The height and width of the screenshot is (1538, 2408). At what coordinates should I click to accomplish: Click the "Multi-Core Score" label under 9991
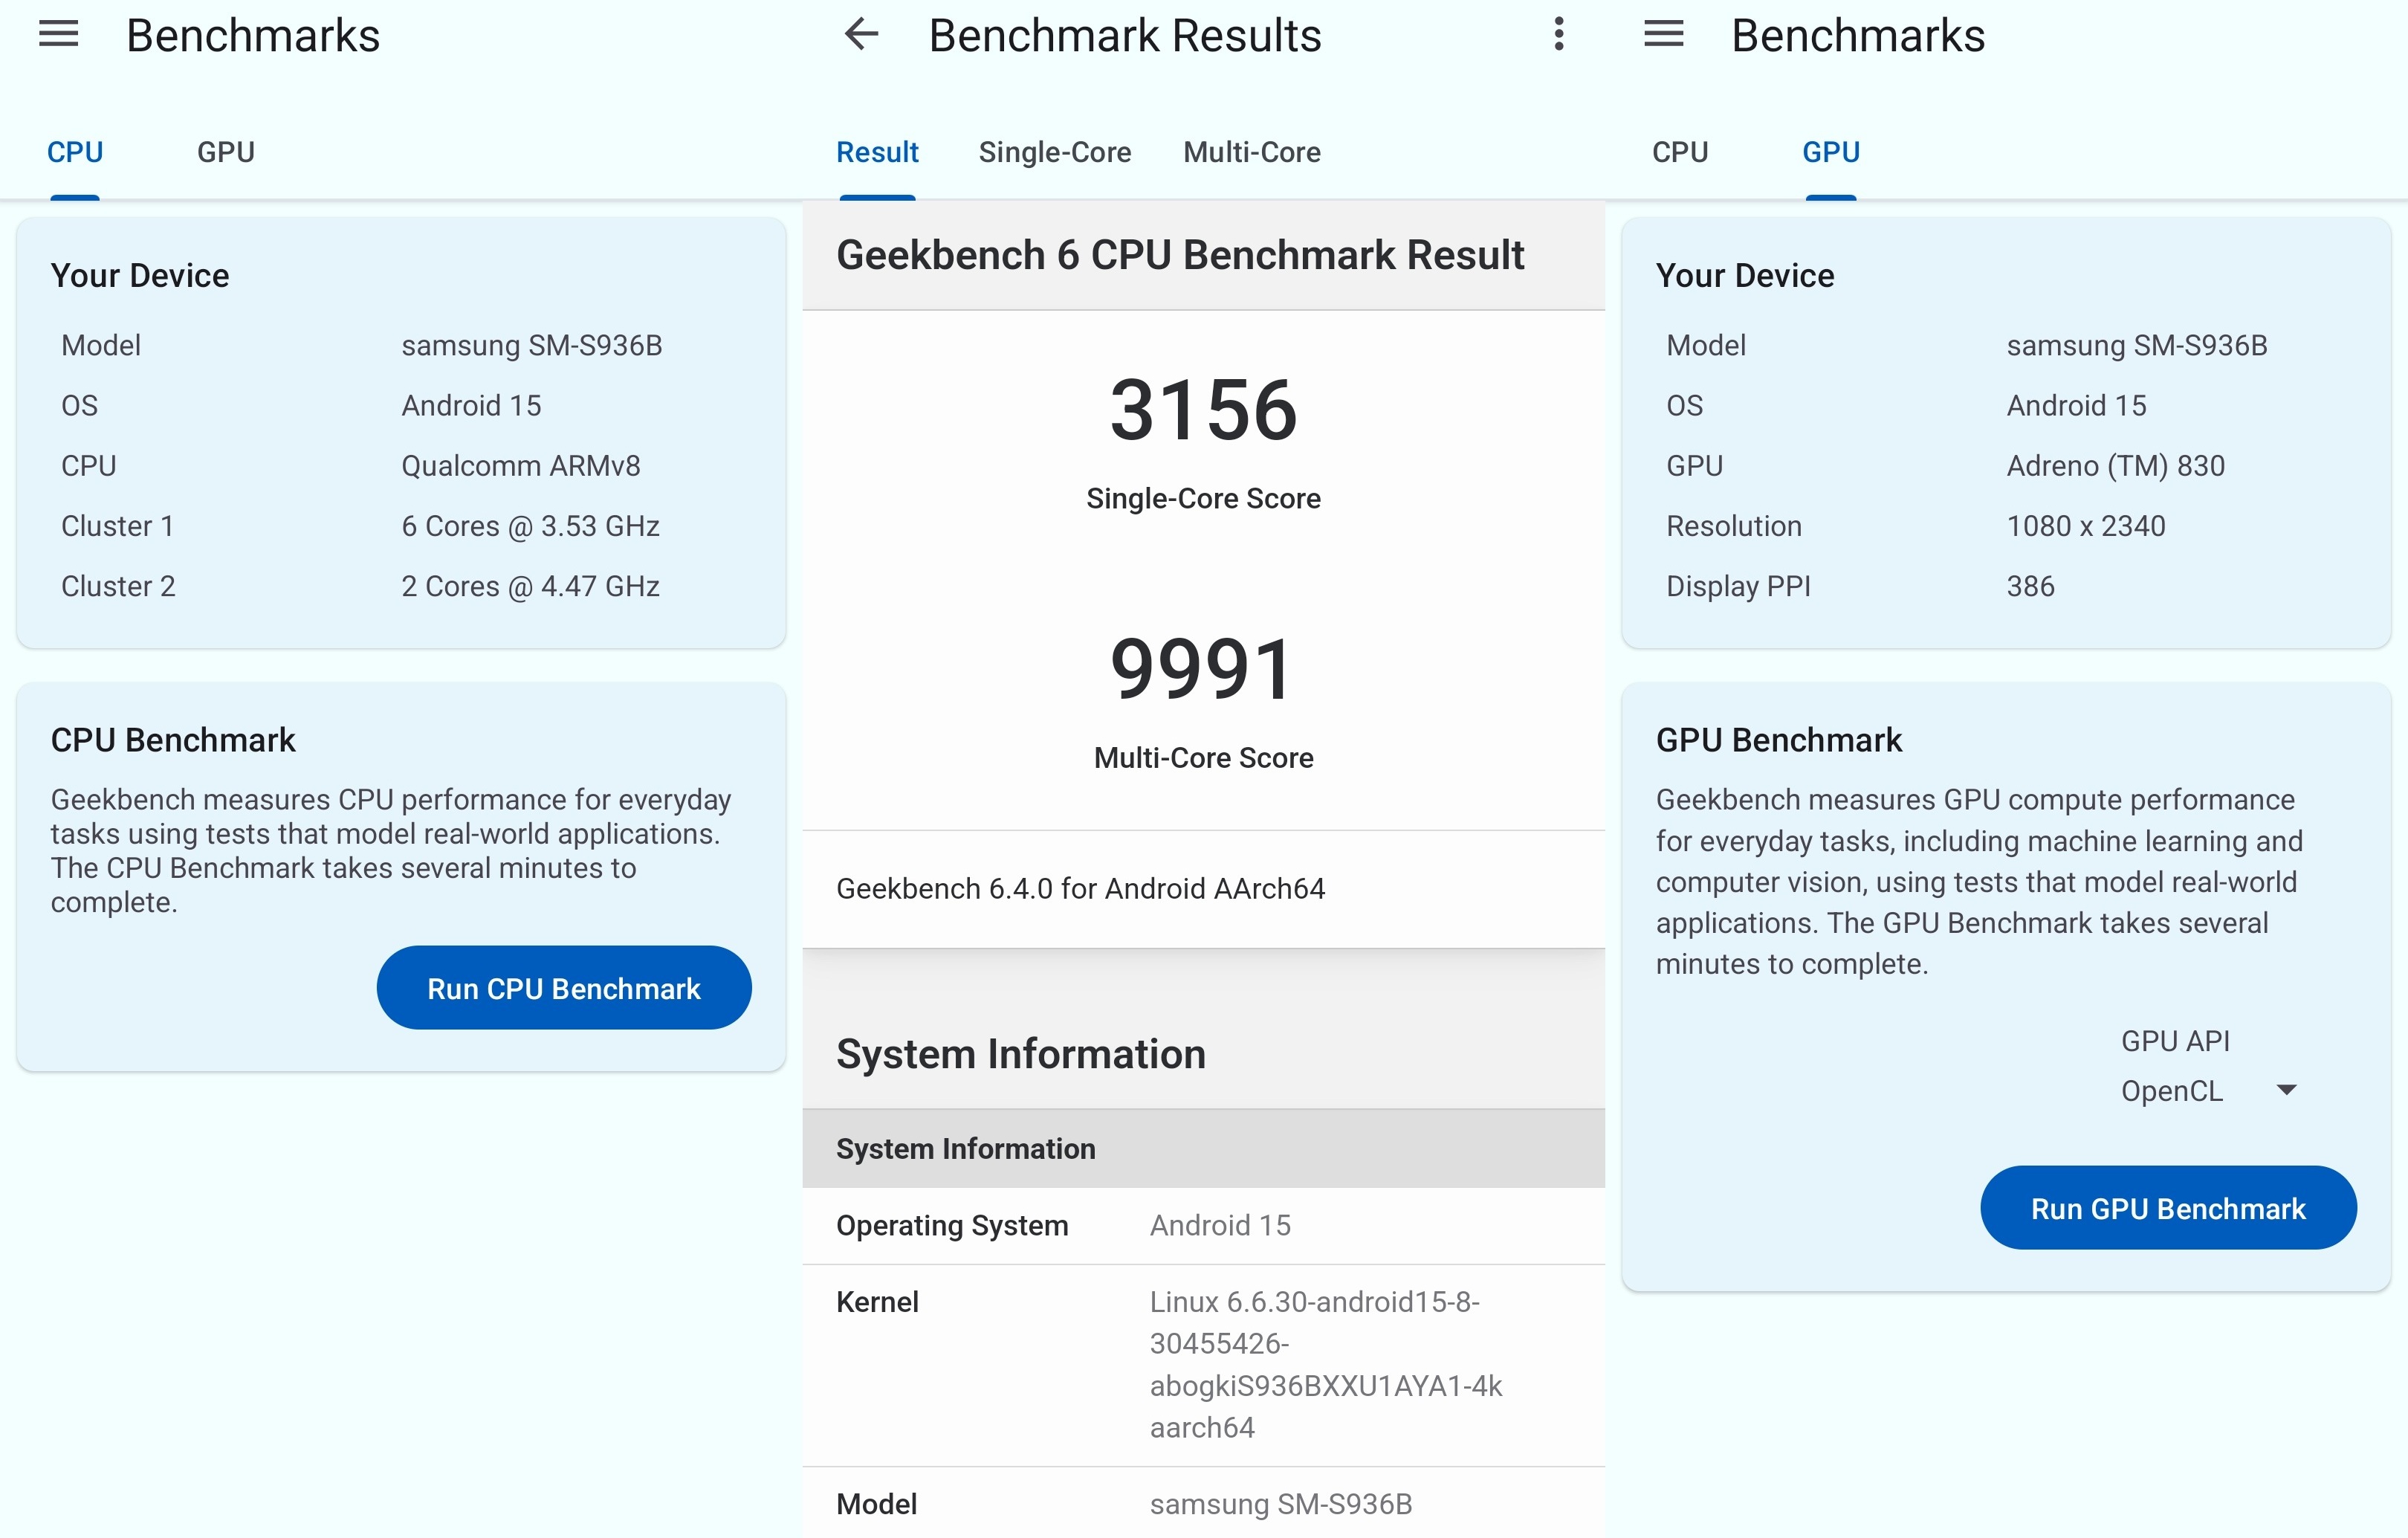pyautogui.click(x=1204, y=757)
